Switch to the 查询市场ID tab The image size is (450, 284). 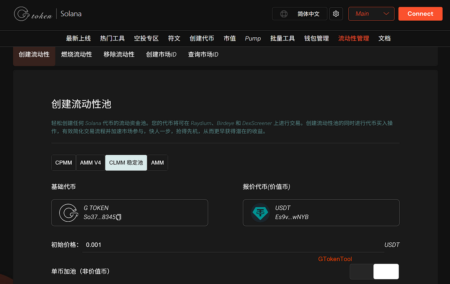(203, 54)
